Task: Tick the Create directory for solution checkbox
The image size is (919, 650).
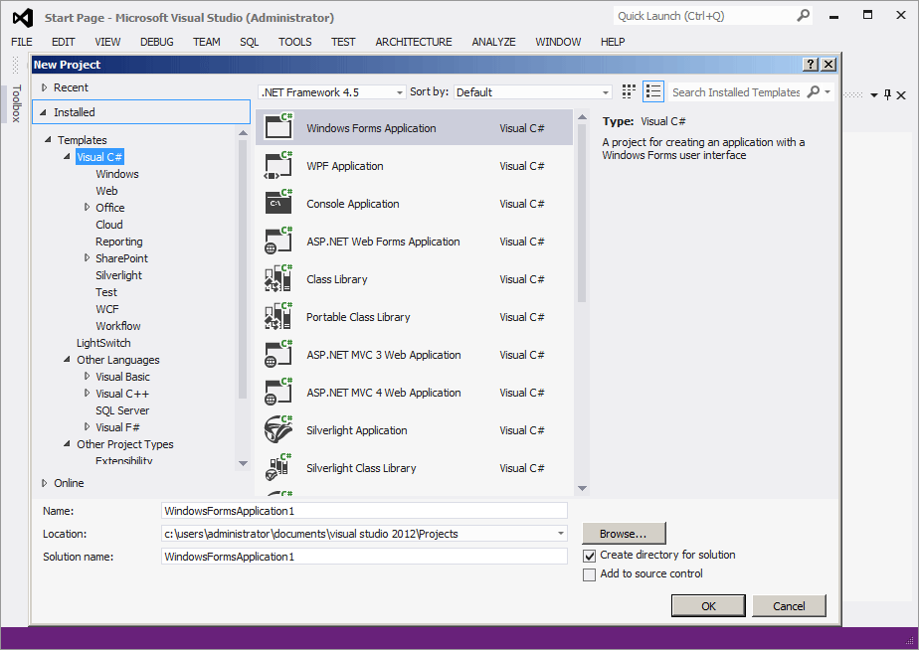Action: [589, 556]
